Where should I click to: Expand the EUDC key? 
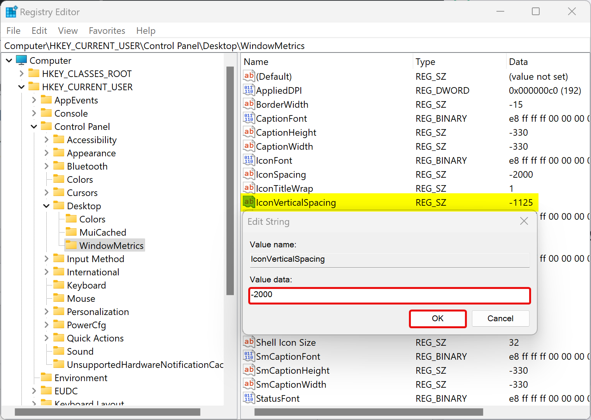point(34,391)
